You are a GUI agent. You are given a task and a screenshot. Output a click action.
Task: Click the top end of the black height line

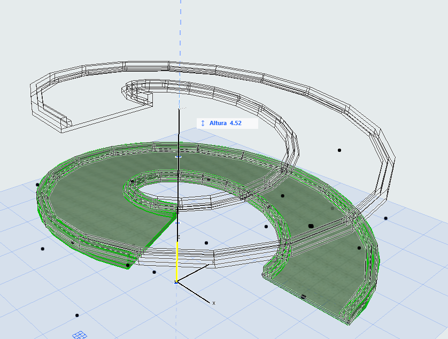pos(179,109)
